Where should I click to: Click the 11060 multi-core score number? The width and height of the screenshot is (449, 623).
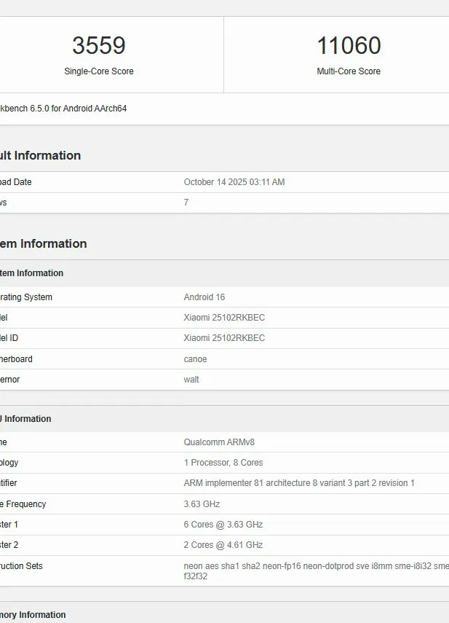point(349,46)
